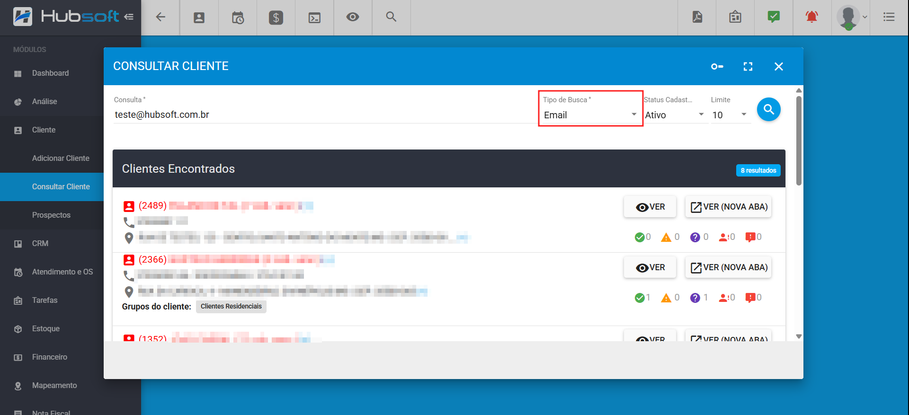
Task: Open the PDF document icon in top toolbar
Action: [697, 17]
